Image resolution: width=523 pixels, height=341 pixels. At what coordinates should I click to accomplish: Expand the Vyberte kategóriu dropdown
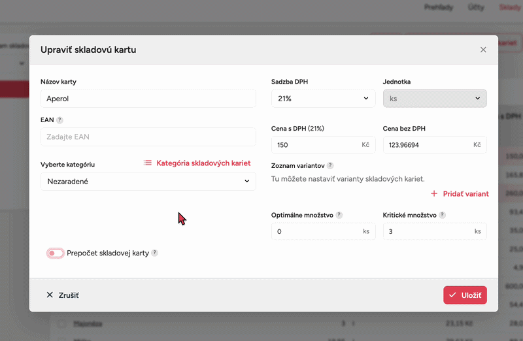pos(148,182)
